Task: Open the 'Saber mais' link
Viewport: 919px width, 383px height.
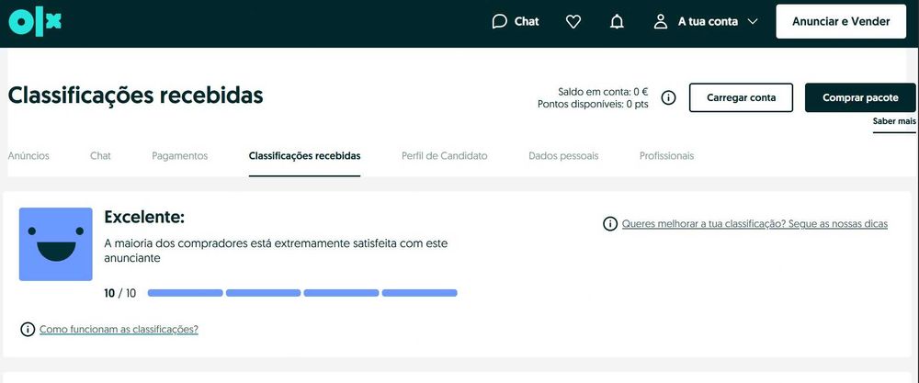Action: 894,121
